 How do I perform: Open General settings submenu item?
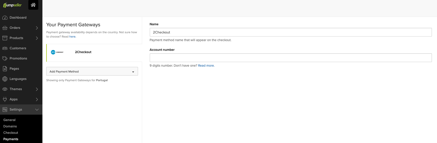(x=9, y=120)
